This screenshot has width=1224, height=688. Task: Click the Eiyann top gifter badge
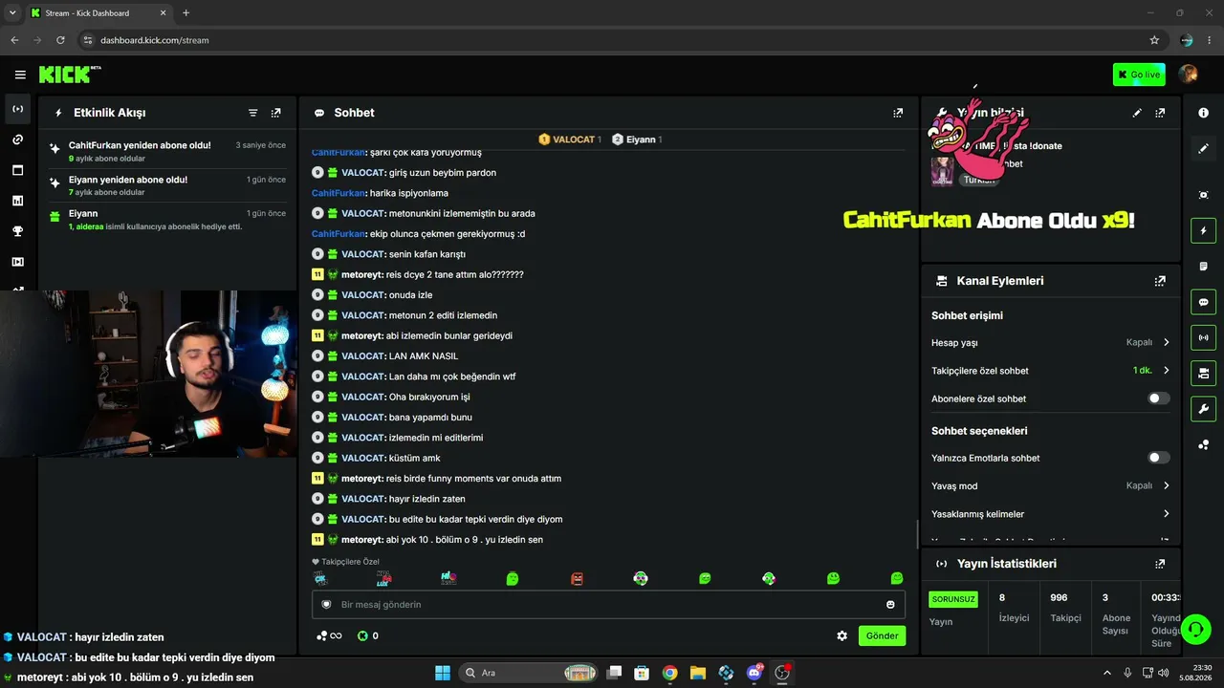(x=637, y=140)
